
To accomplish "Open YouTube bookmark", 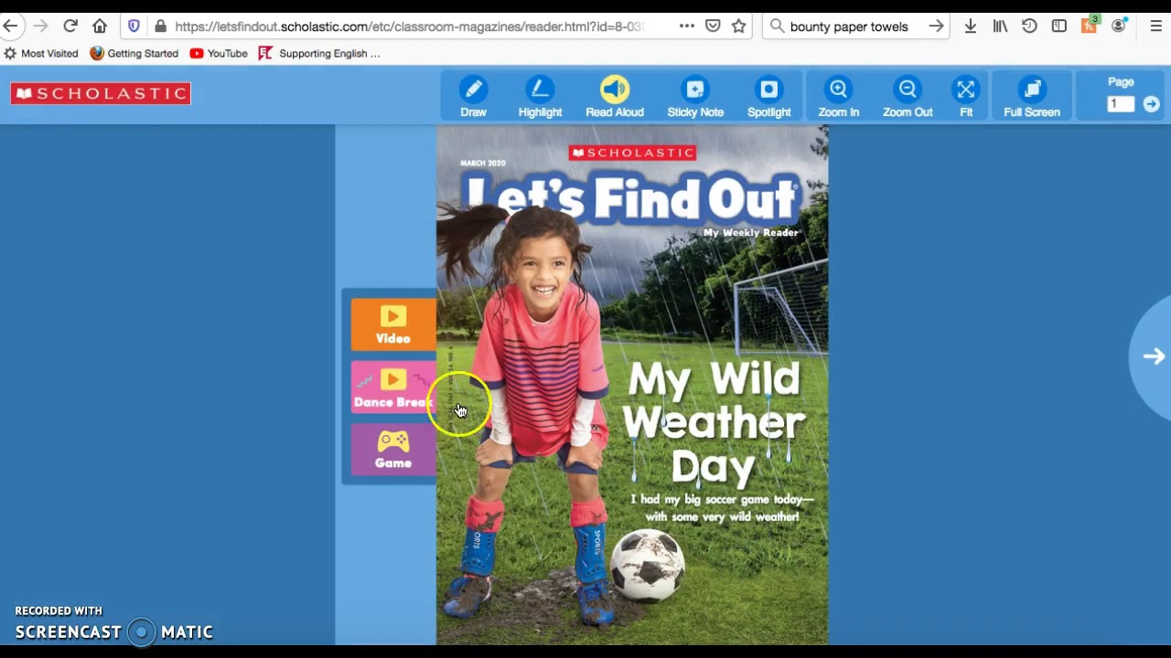I will click(x=219, y=53).
